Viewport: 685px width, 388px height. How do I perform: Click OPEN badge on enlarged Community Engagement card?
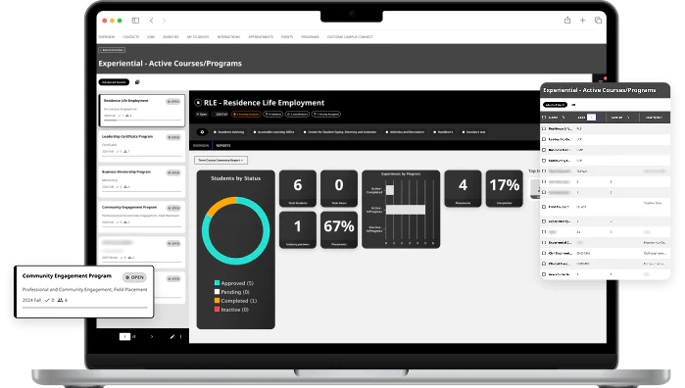point(134,277)
